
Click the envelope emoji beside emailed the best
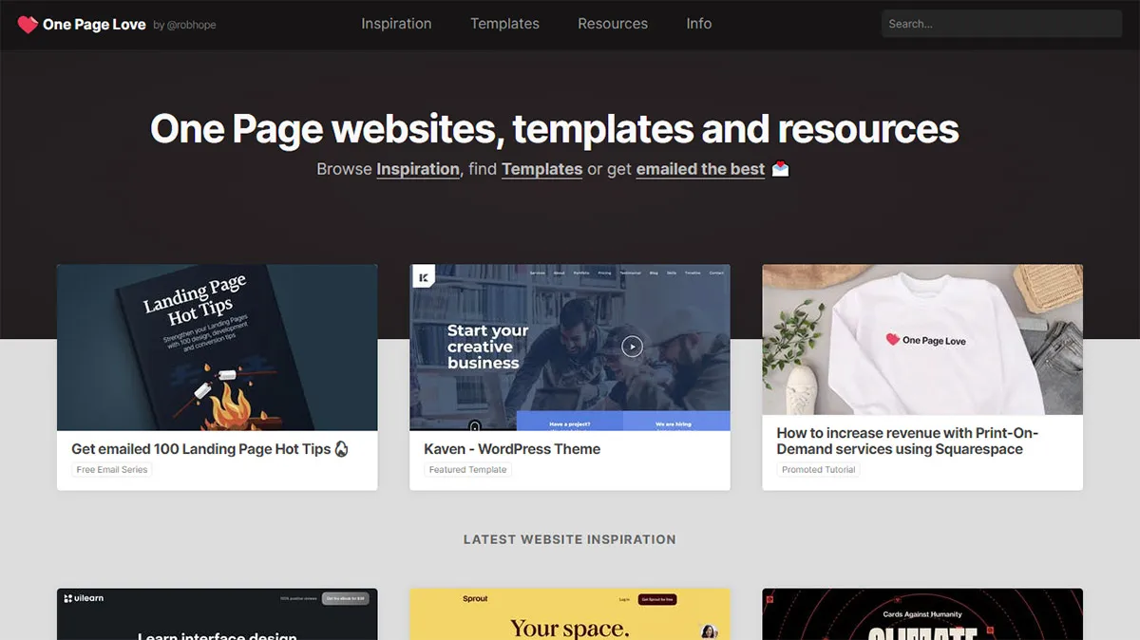(780, 169)
